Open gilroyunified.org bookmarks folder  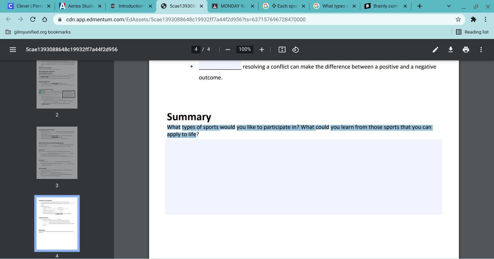(x=38, y=32)
